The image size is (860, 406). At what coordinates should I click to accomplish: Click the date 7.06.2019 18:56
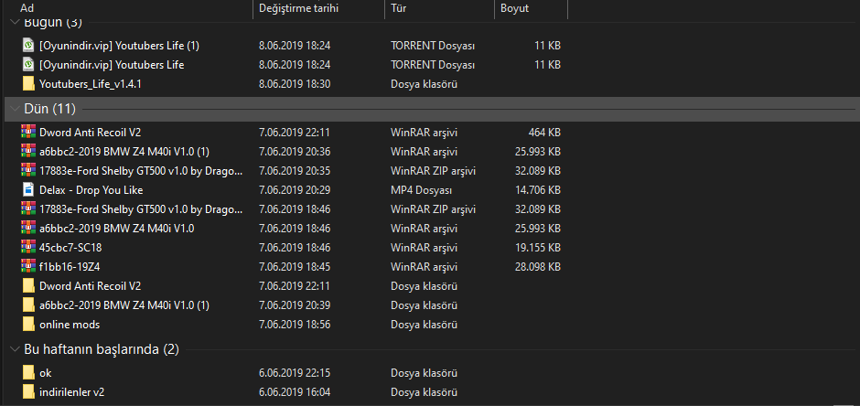coord(295,325)
